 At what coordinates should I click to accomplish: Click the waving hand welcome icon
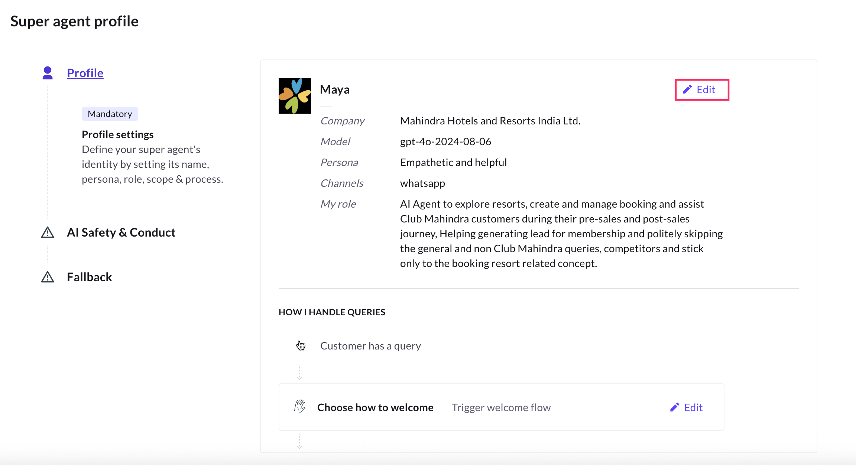coord(300,407)
